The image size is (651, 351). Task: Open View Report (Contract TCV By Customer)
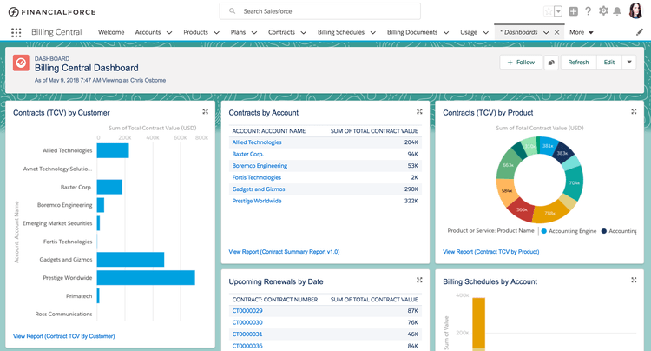pos(64,336)
